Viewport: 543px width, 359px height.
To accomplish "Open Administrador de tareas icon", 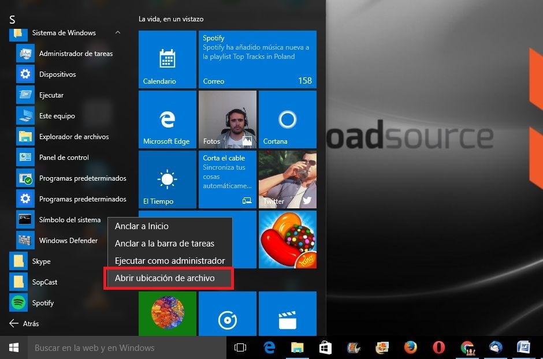I will coord(25,54).
